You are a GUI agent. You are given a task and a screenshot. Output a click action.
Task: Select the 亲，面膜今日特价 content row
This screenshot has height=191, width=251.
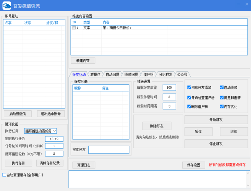[x=159, y=28]
